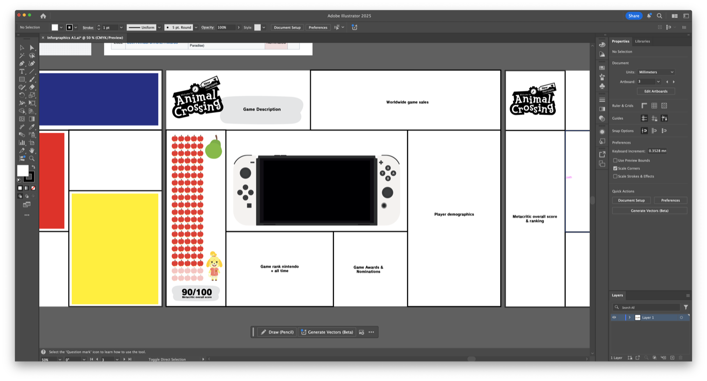Open Edit Toolbar three-dots menu
This screenshot has width=707, height=381.
click(27, 215)
